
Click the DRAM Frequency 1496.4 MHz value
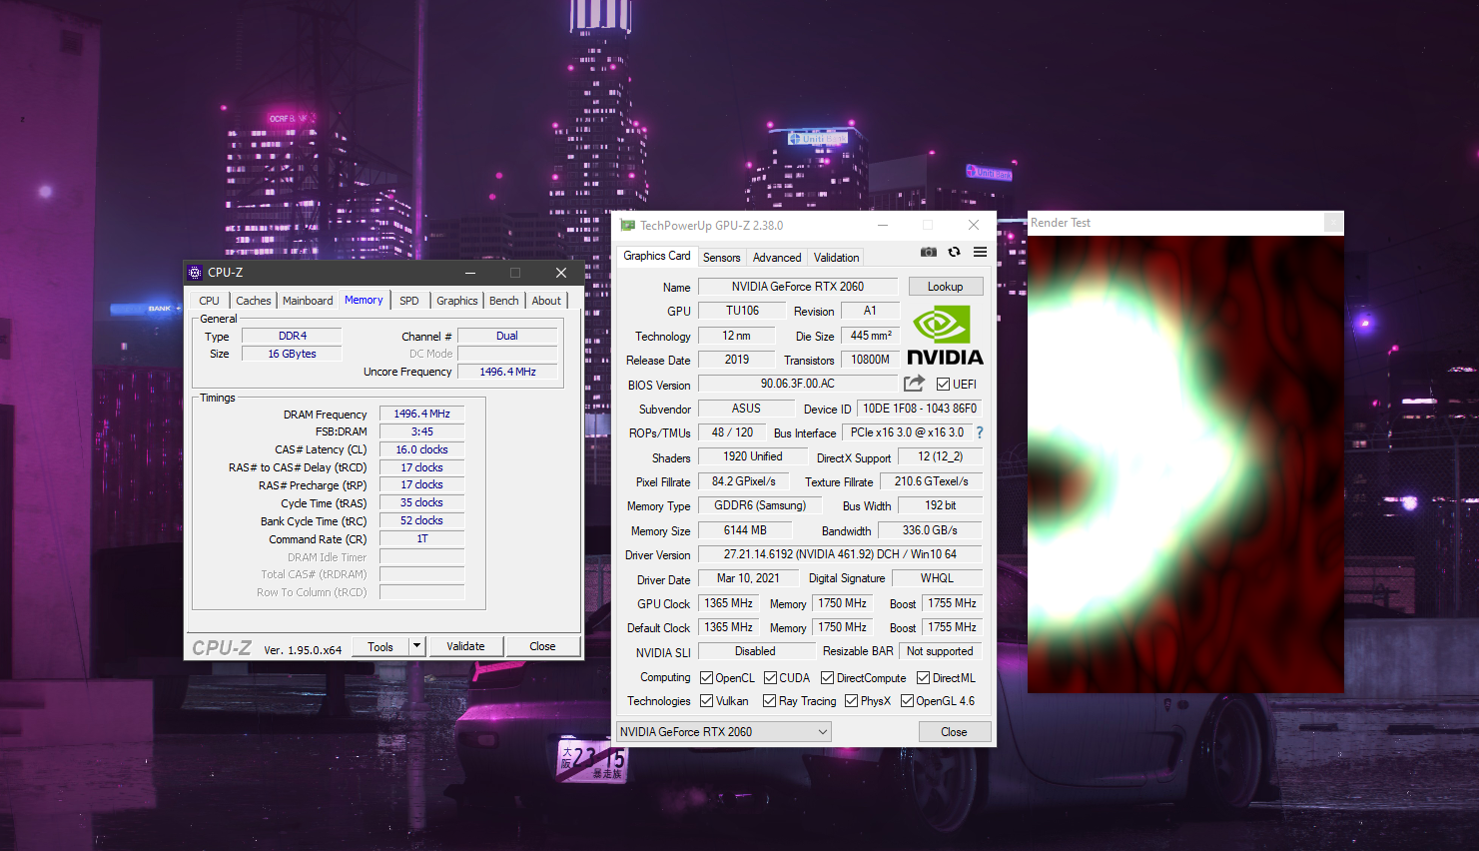coord(421,414)
